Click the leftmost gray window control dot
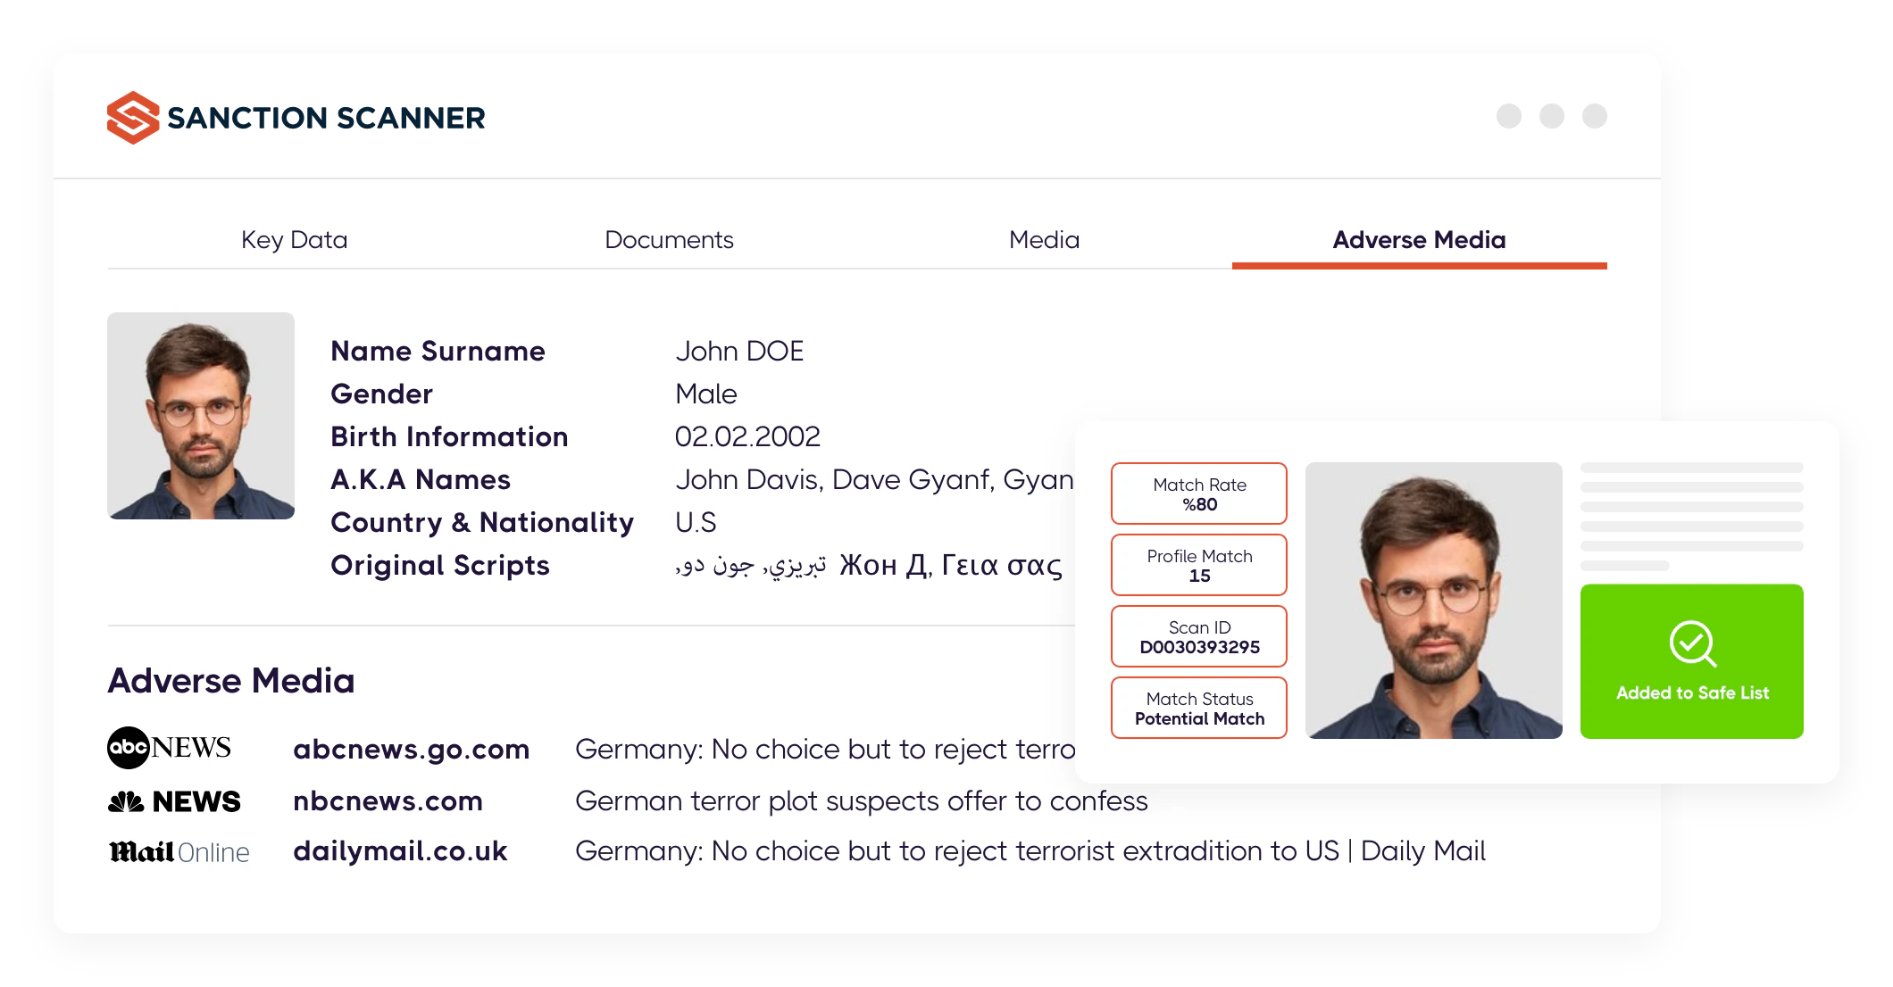Viewport: 1893px width, 987px height. [x=1511, y=115]
